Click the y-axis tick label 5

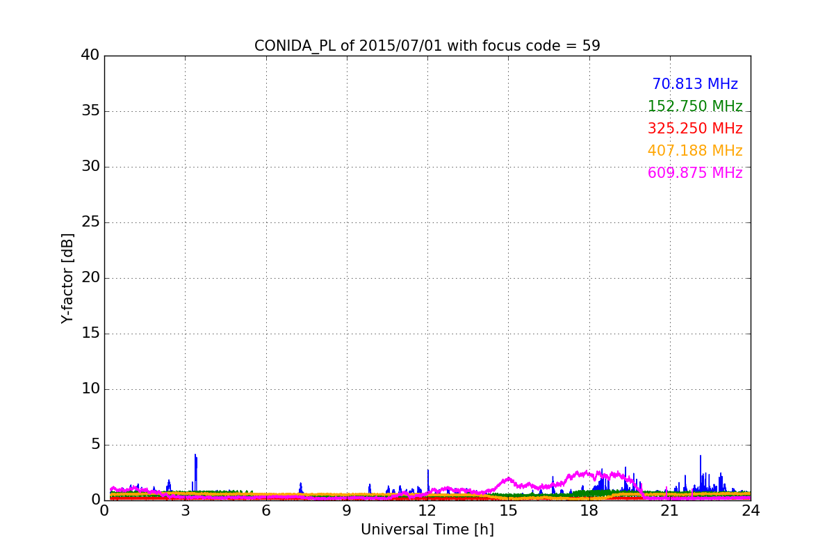pos(95,445)
